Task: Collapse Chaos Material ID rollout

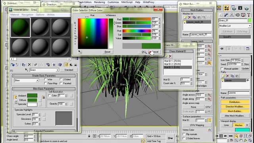Action: click(177, 51)
